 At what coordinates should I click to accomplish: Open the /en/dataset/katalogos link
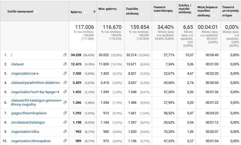pos(28,123)
